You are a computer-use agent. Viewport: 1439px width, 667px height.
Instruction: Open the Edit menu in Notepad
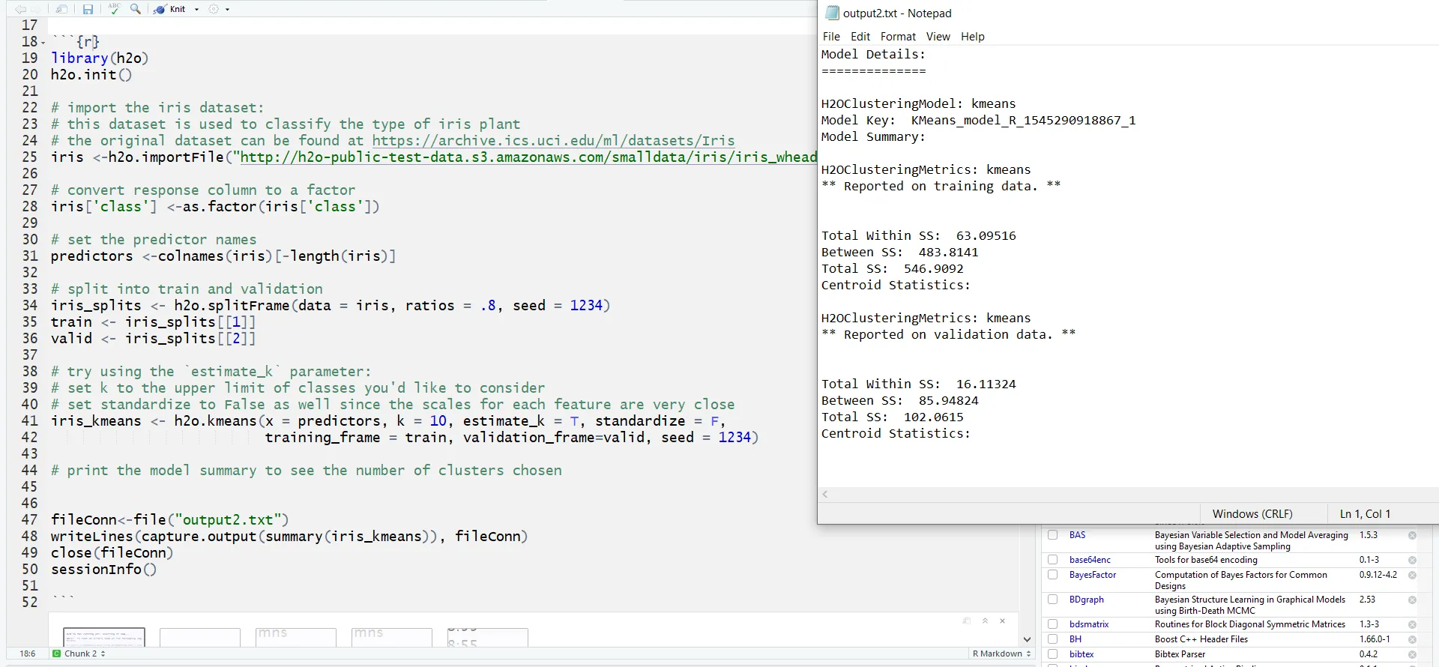click(x=860, y=37)
